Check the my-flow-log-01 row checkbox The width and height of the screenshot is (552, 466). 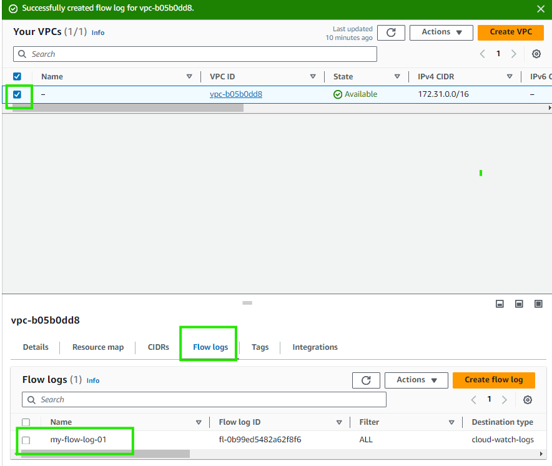pyautogui.click(x=26, y=440)
